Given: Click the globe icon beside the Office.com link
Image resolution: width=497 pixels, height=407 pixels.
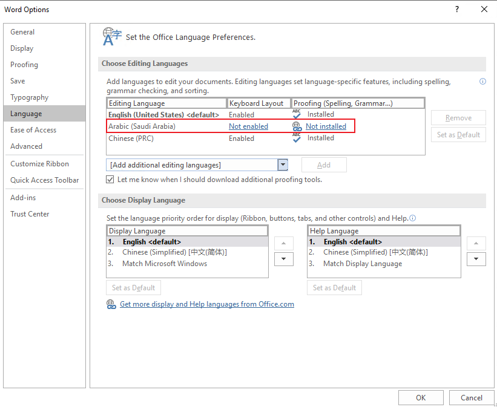Looking at the screenshot, I should click(111, 304).
